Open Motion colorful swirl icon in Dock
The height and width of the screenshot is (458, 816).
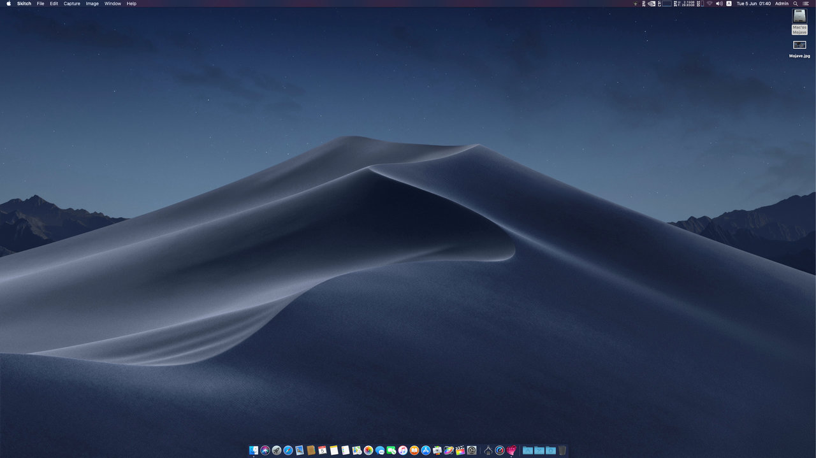tap(448, 450)
